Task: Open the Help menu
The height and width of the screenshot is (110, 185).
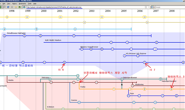Action: 35,4
